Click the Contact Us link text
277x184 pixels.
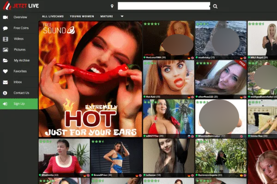[21, 93]
